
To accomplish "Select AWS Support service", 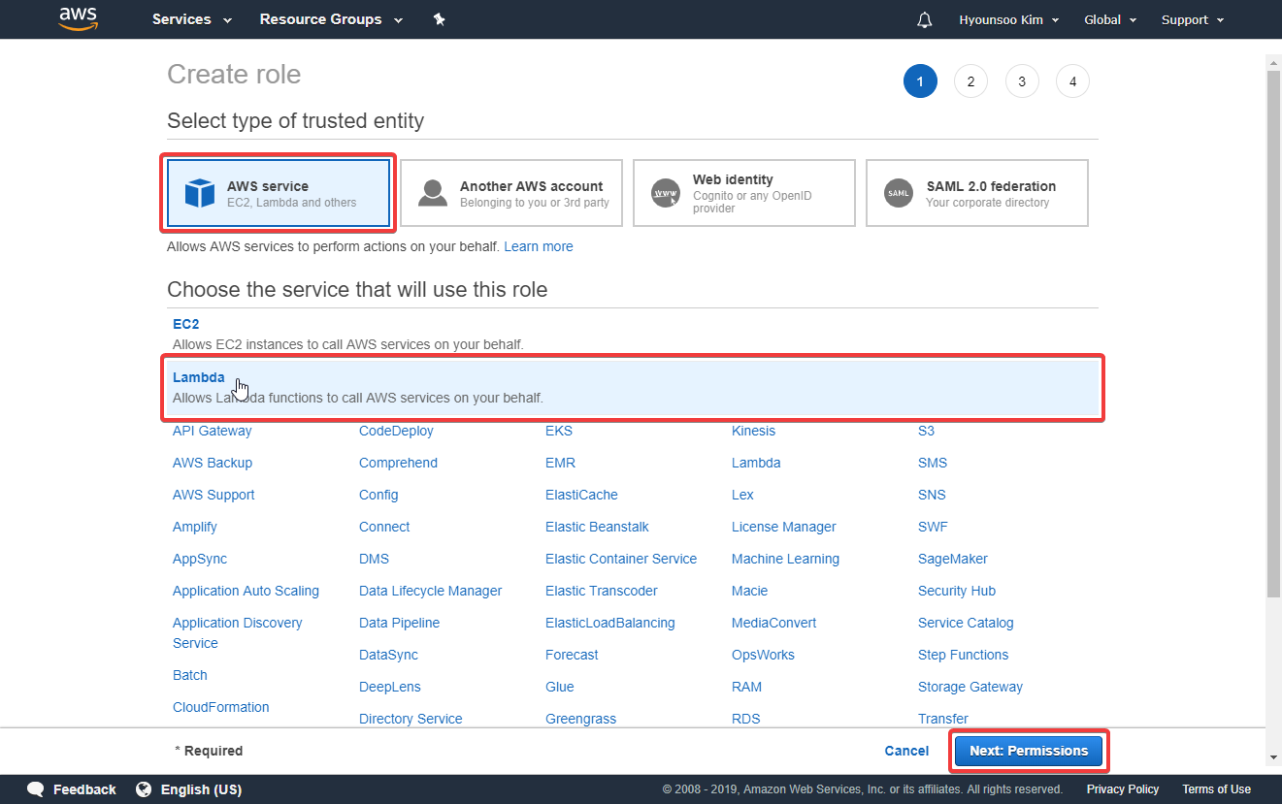I will (214, 495).
